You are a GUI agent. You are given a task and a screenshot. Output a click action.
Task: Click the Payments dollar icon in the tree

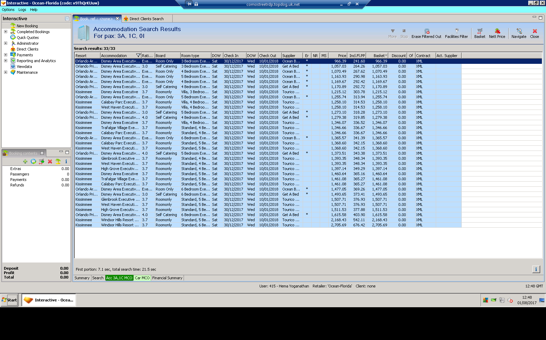(x=13, y=55)
